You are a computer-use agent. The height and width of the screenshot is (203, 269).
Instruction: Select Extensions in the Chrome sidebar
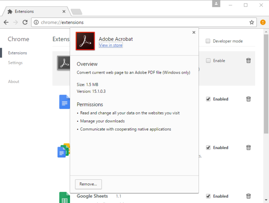18,53
